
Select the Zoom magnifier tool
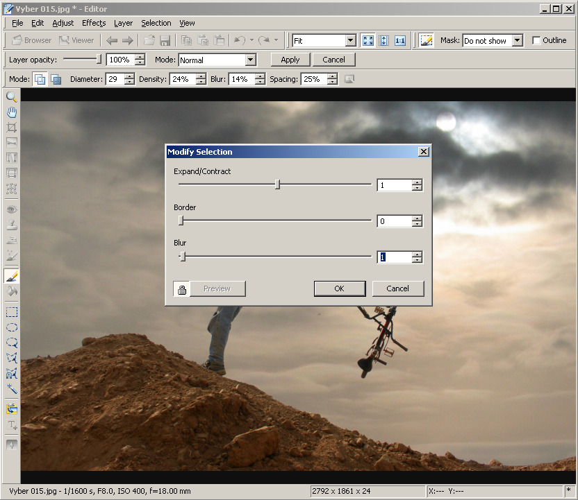12,97
